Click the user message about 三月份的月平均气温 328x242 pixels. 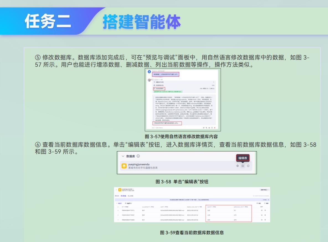click(166, 74)
